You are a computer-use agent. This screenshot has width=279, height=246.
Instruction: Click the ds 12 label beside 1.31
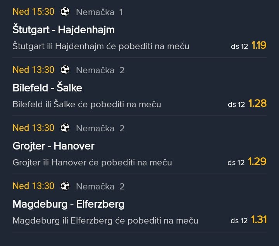(x=239, y=221)
